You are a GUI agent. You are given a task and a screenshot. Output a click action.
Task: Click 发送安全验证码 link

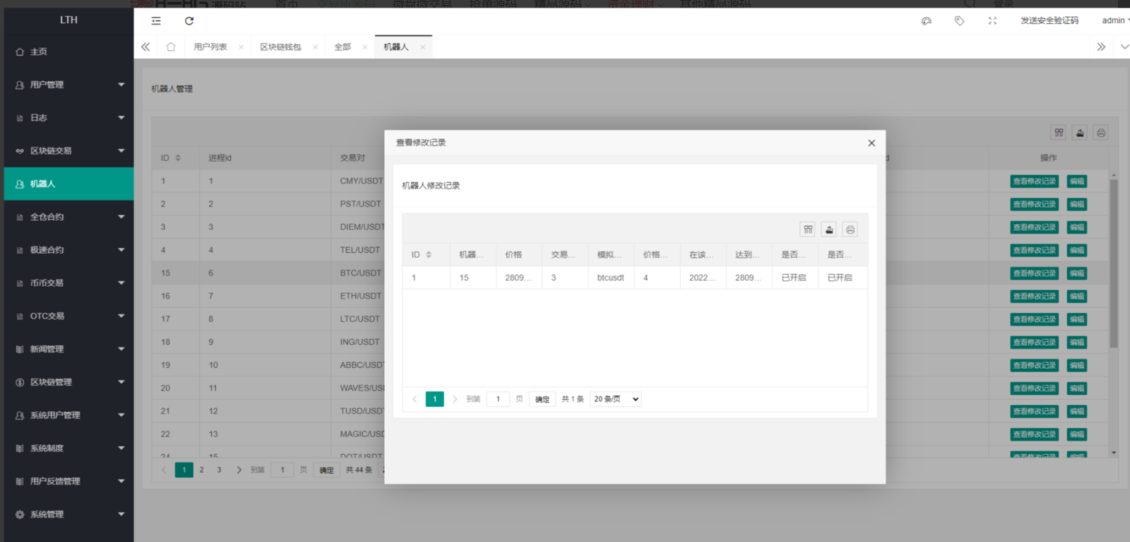[x=1049, y=20]
